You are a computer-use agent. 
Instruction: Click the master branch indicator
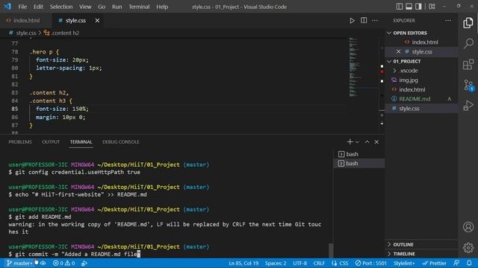(x=20, y=263)
